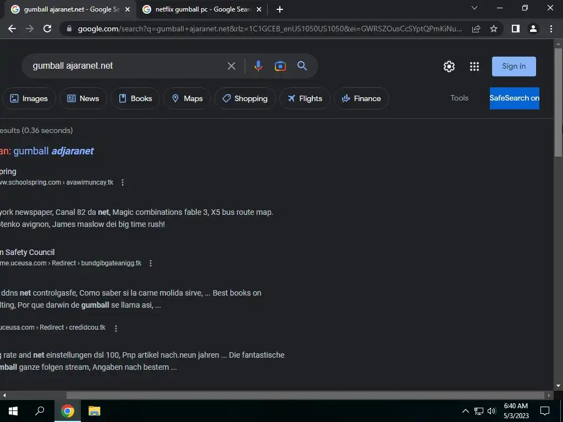Open more options for schoolspring.com result
This screenshot has height=422, width=563.
coord(123,182)
